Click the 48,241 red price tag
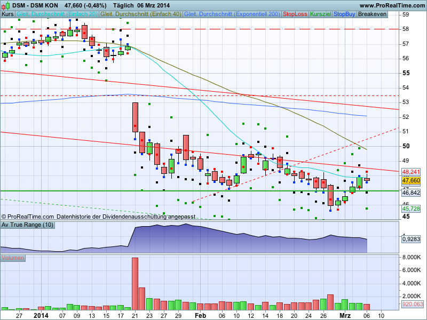 coord(411,172)
